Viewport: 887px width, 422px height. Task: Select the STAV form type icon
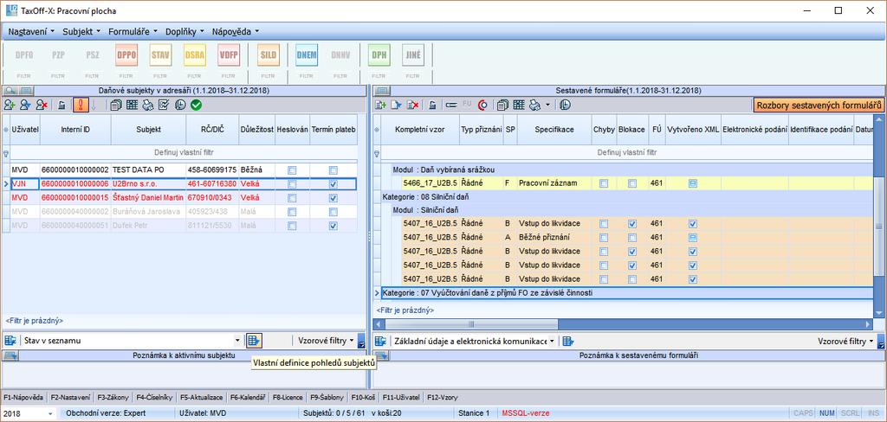[160, 54]
